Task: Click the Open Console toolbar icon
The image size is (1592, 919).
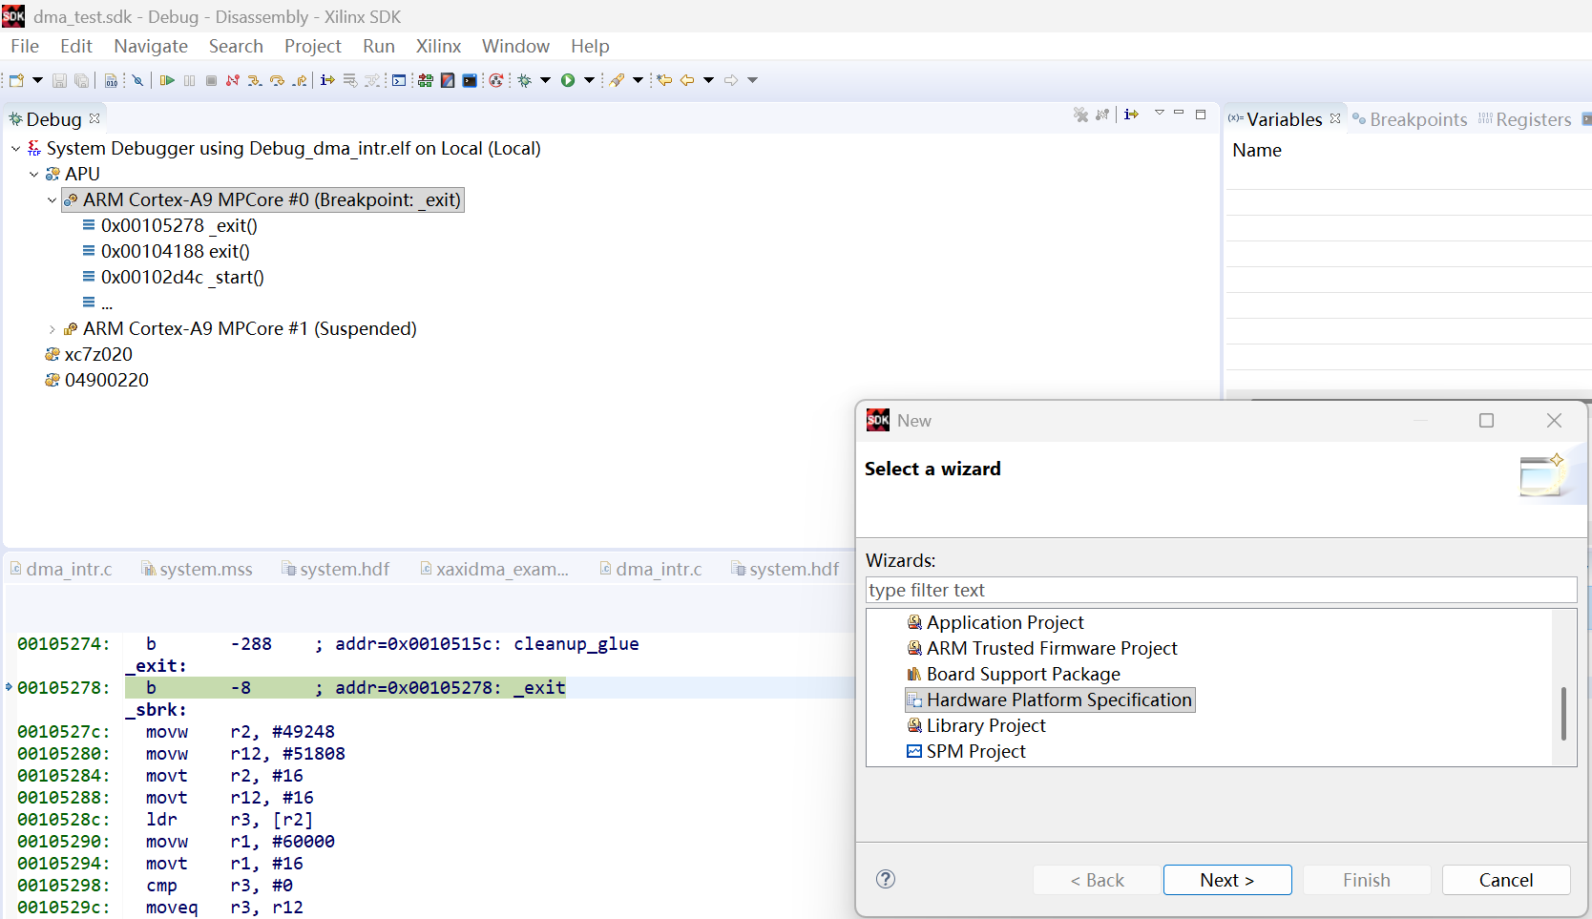Action: click(399, 80)
